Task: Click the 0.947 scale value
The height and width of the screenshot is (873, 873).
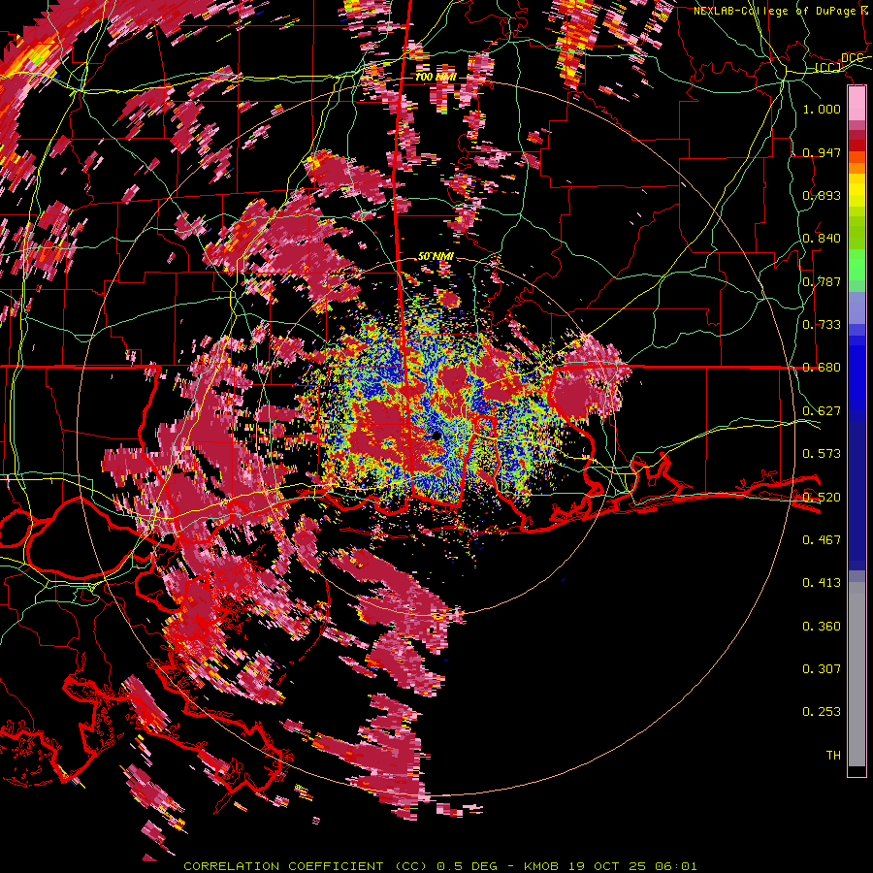Action: (822, 152)
